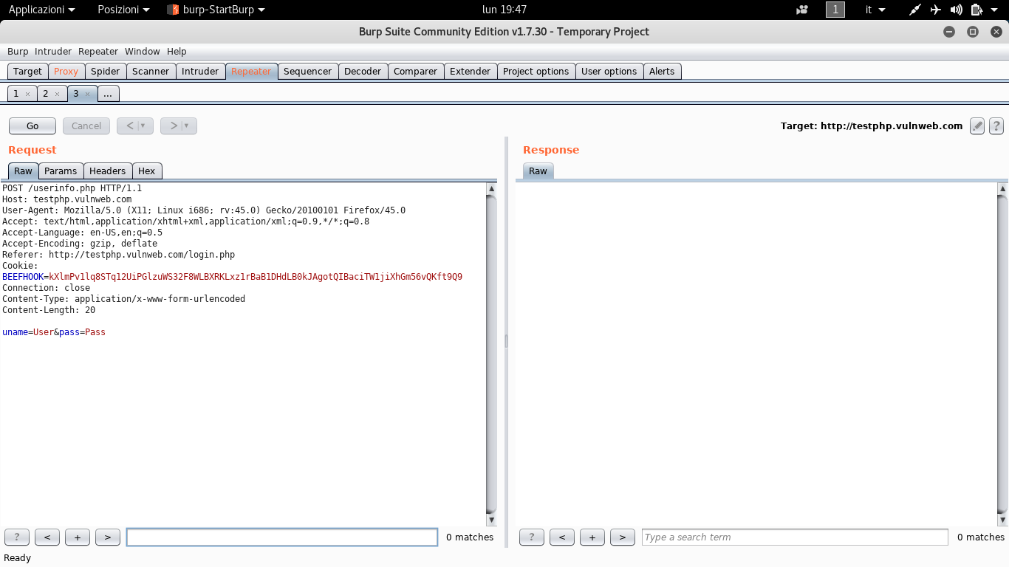Open the history back dropdown arrow

pyautogui.click(x=144, y=126)
